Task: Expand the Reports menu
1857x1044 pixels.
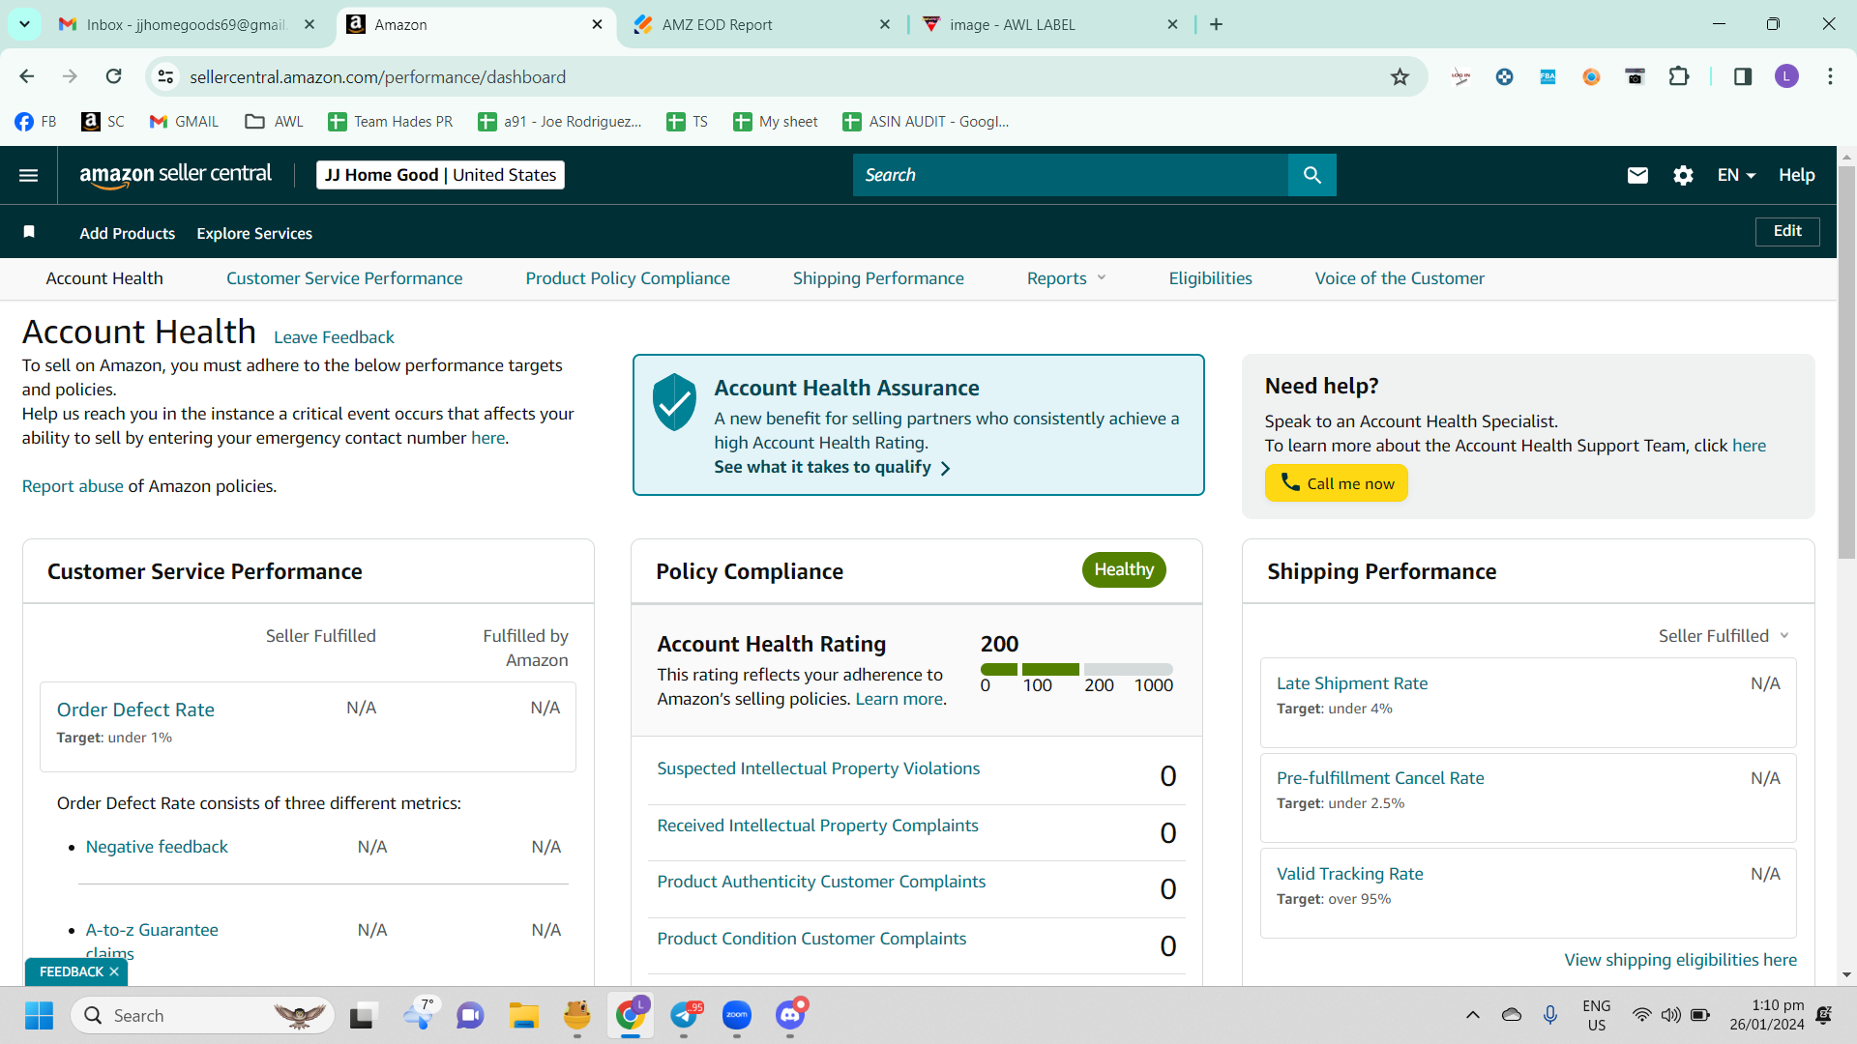Action: click(x=1066, y=278)
